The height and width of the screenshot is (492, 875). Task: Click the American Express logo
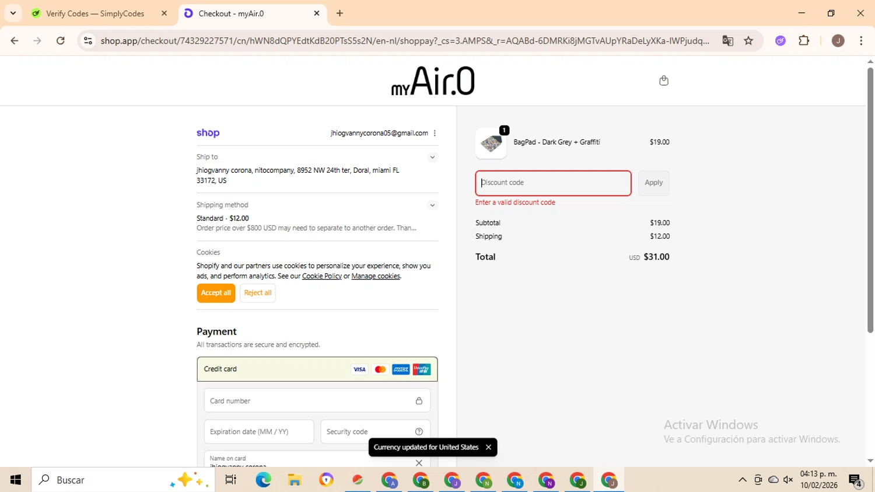point(401,369)
